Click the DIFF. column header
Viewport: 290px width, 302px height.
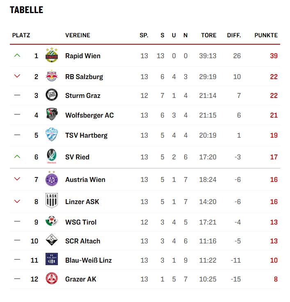(x=234, y=35)
